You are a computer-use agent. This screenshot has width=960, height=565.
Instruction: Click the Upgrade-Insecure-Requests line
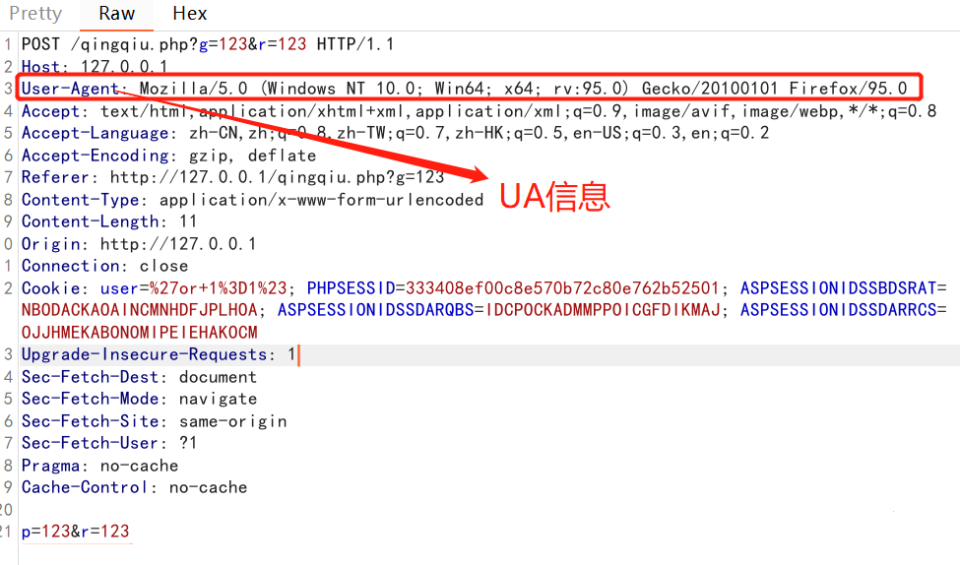[x=159, y=355]
